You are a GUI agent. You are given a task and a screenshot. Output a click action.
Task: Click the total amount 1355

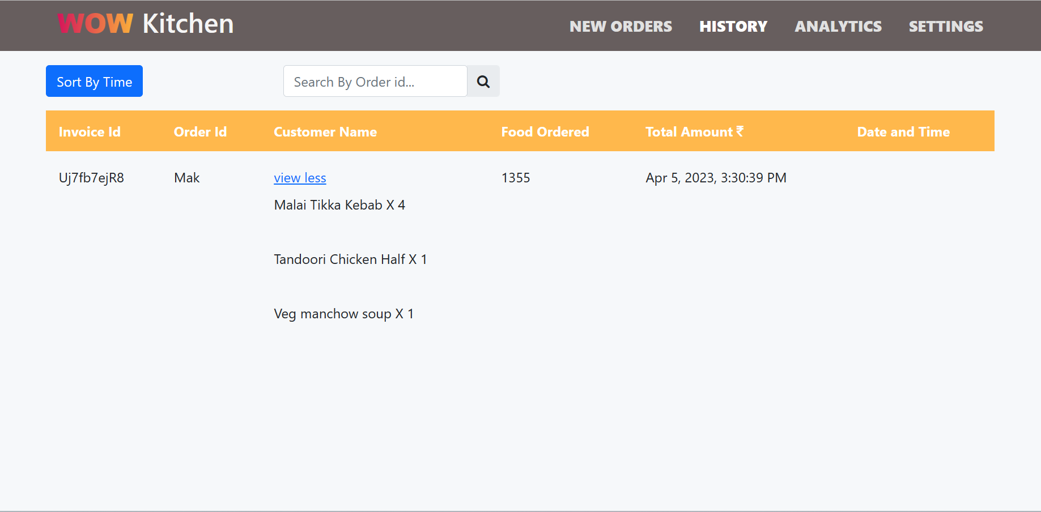(515, 177)
